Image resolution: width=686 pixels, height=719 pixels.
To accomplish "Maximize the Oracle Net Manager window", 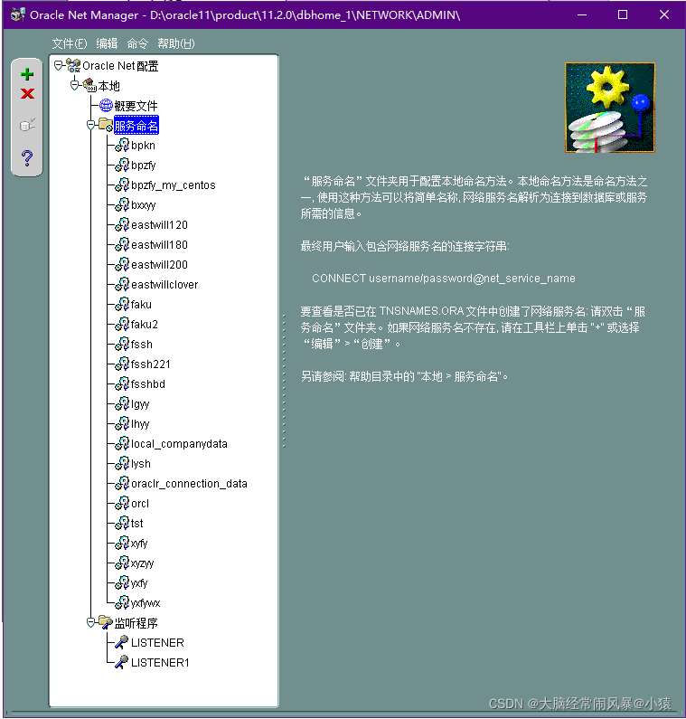I will (x=623, y=14).
